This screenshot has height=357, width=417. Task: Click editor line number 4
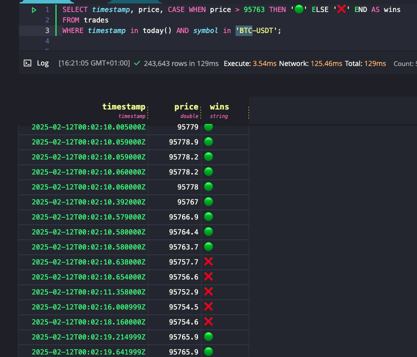pos(47,41)
